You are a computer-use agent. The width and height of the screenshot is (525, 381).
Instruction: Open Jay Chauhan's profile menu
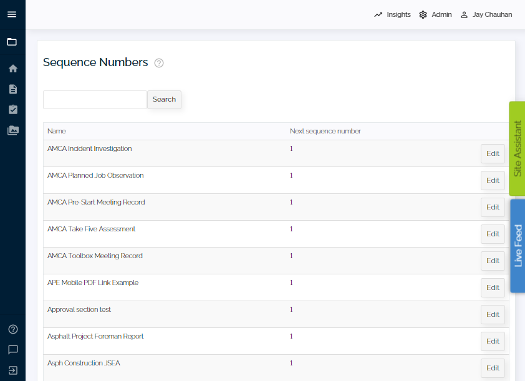tap(486, 14)
